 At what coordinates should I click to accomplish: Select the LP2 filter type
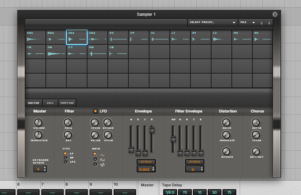pyautogui.click(x=66, y=162)
